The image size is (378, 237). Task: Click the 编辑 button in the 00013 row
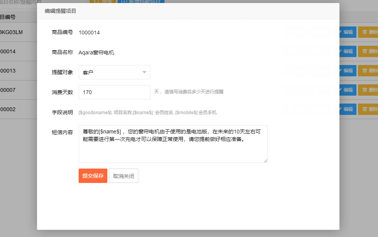(x=348, y=71)
